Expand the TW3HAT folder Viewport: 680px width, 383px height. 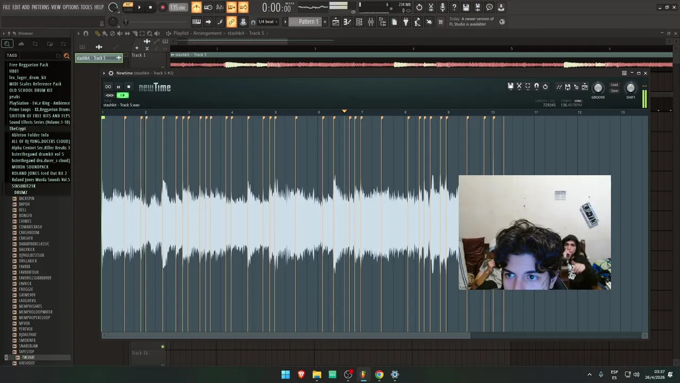click(28, 357)
